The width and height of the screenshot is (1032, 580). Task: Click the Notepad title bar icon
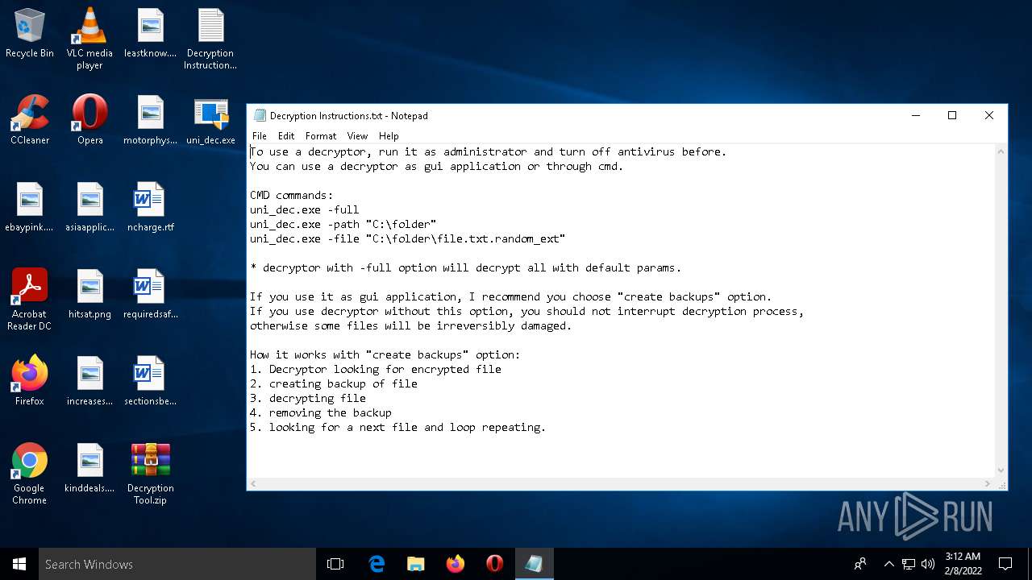pyautogui.click(x=260, y=115)
